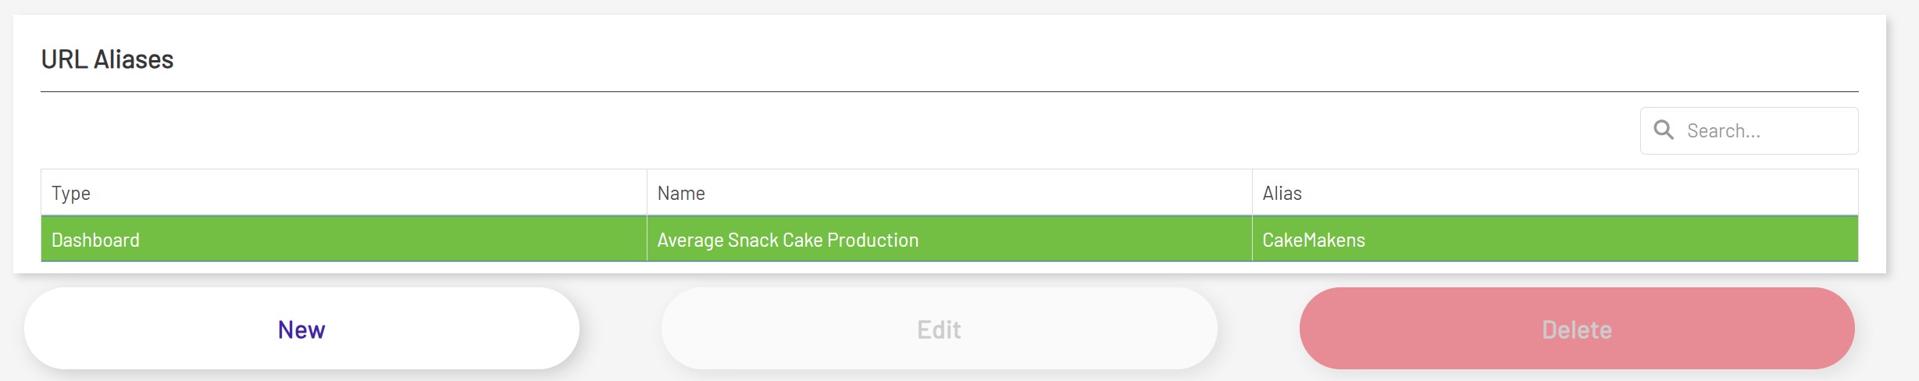Viewport: 1919px width, 381px height.
Task: Sort by the Name column header
Action: point(949,193)
